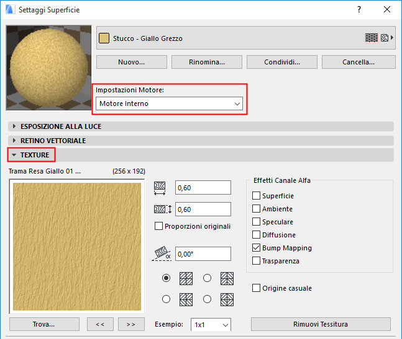The height and width of the screenshot is (339, 402).
Task: Click the Cancella... button
Action: [359, 62]
